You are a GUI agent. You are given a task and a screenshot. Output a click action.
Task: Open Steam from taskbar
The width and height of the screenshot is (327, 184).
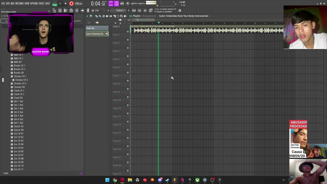[167, 180]
